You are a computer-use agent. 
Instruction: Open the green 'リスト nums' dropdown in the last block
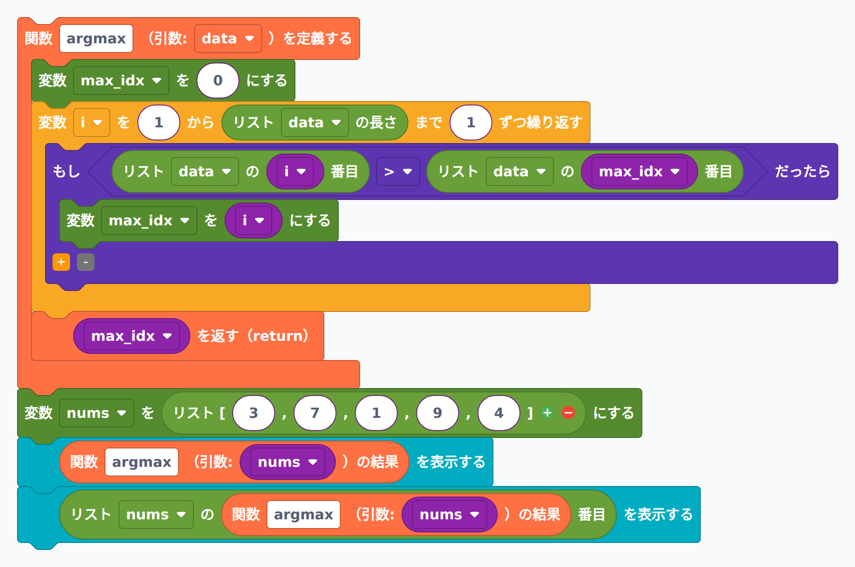pyautogui.click(x=156, y=514)
